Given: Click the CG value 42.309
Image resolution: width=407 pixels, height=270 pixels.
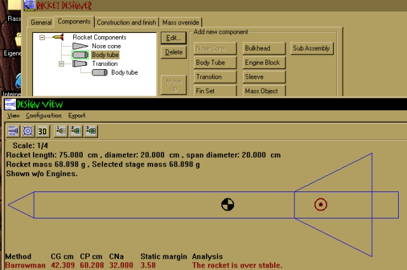Looking at the screenshot, I should (62, 265).
